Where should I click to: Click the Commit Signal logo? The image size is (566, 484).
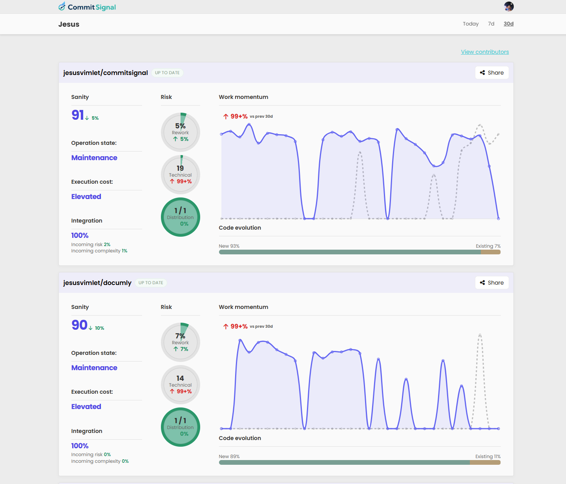(87, 7)
